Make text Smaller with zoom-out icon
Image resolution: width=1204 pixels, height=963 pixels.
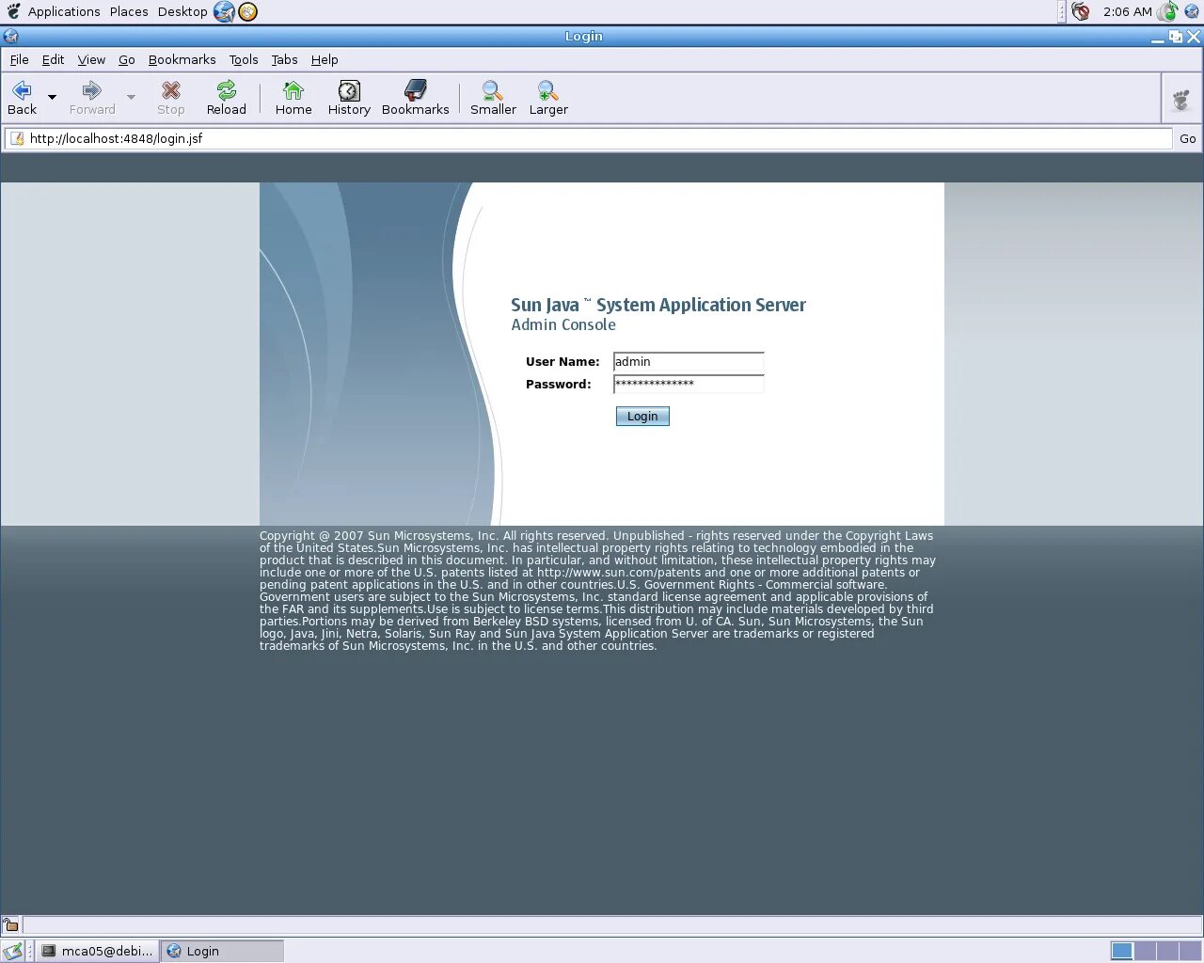(x=493, y=98)
